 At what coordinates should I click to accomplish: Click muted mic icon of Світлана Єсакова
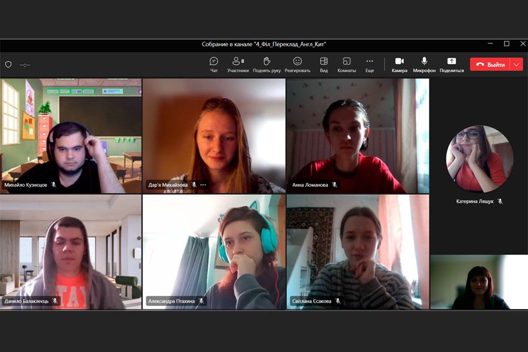tap(338, 301)
